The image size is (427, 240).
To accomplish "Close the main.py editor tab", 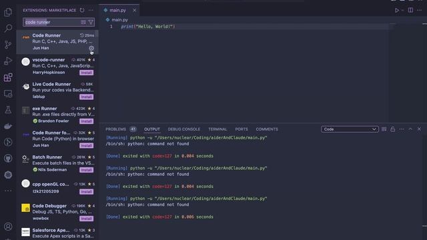I will point(135,11).
